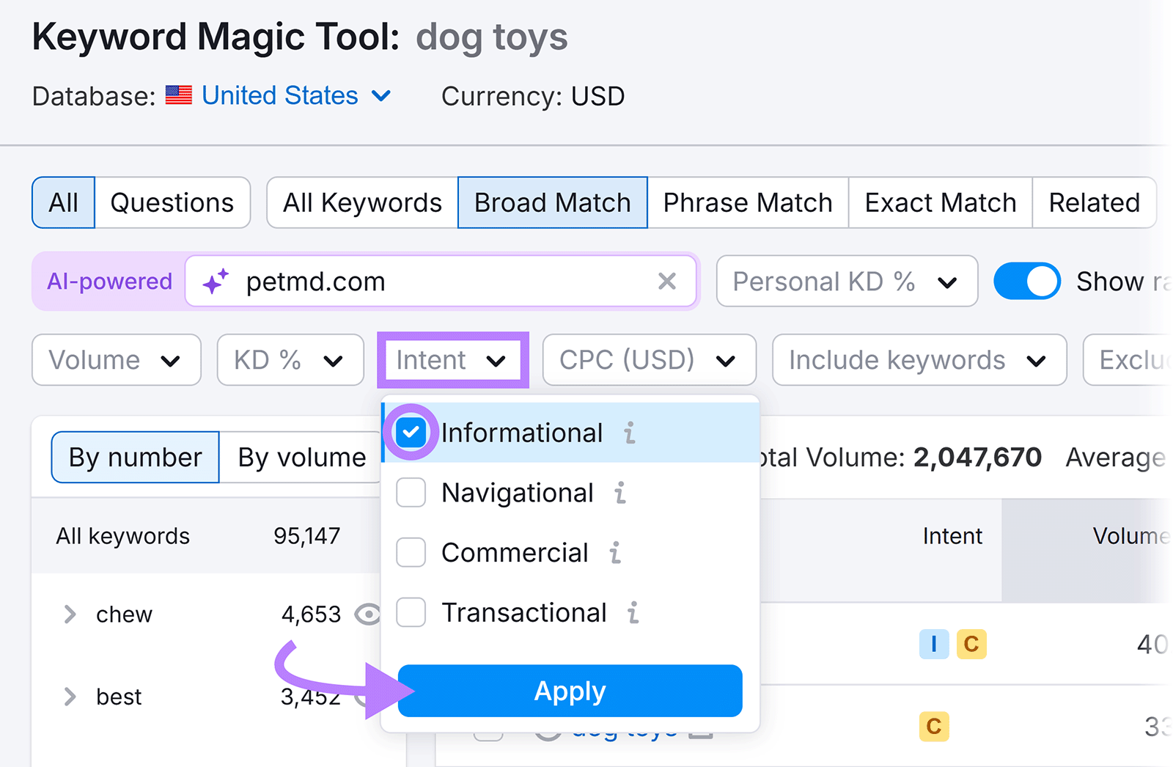Switch to the Phrase Match tab

tap(747, 202)
